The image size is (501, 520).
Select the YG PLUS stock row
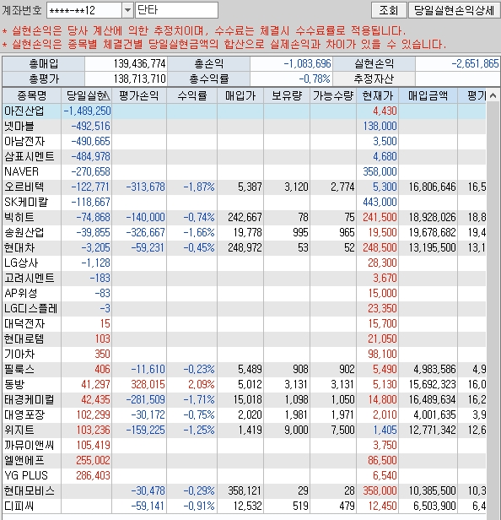pyautogui.click(x=245, y=475)
